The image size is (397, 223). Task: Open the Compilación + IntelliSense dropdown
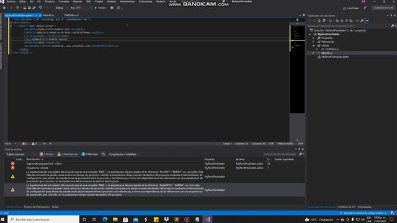pos(124,154)
